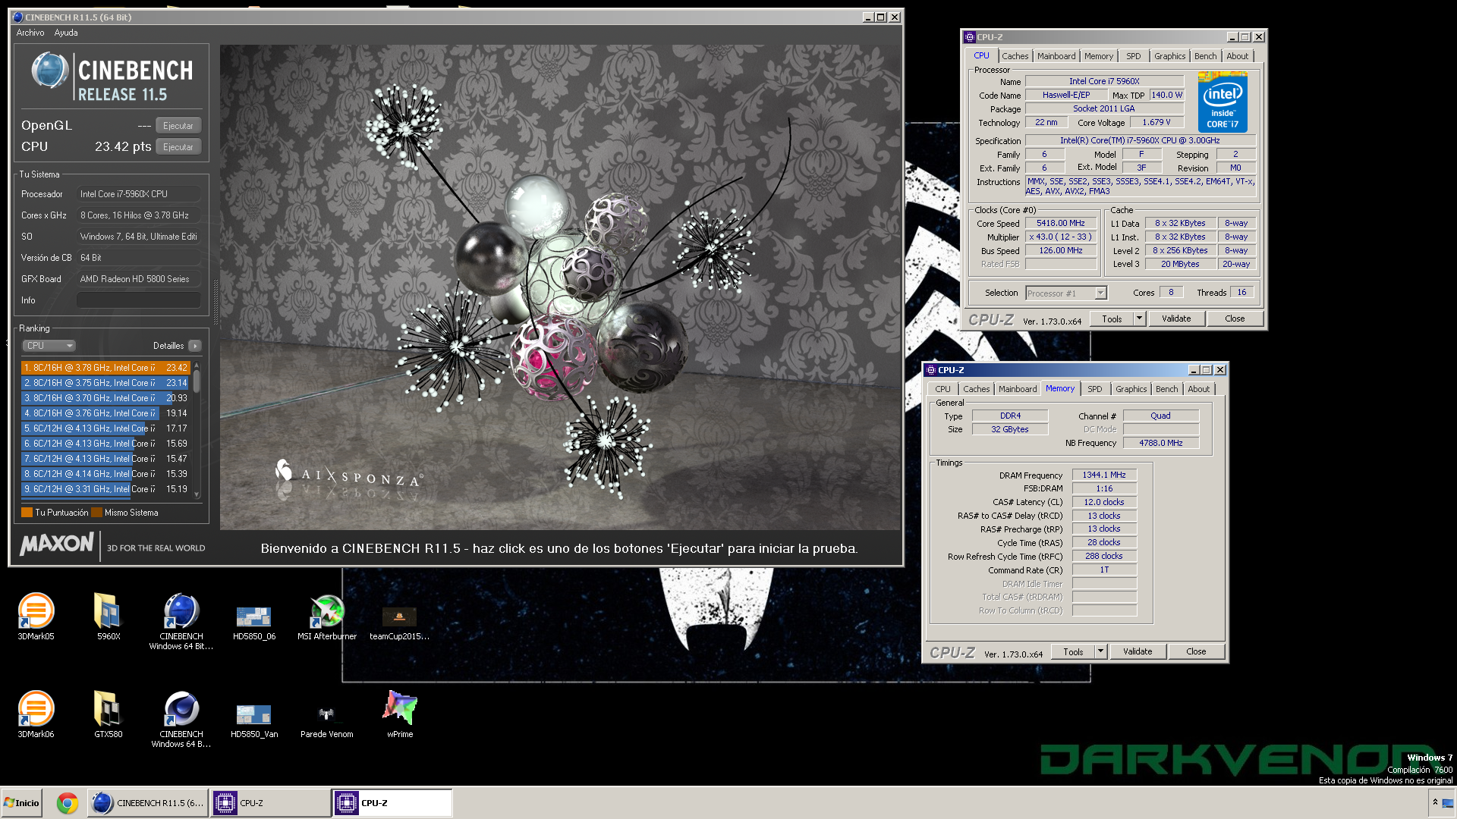Click the Intel Core i7 logo
The width and height of the screenshot is (1457, 819).
click(1223, 102)
